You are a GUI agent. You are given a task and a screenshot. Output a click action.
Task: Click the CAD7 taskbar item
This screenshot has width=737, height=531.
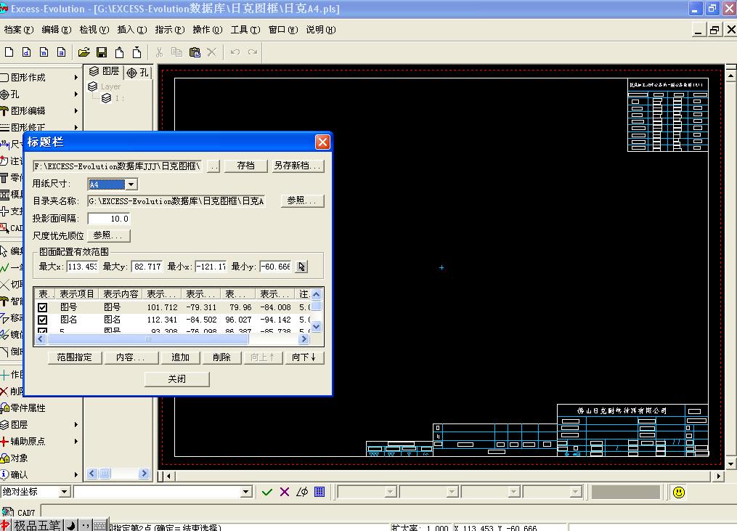point(19,512)
